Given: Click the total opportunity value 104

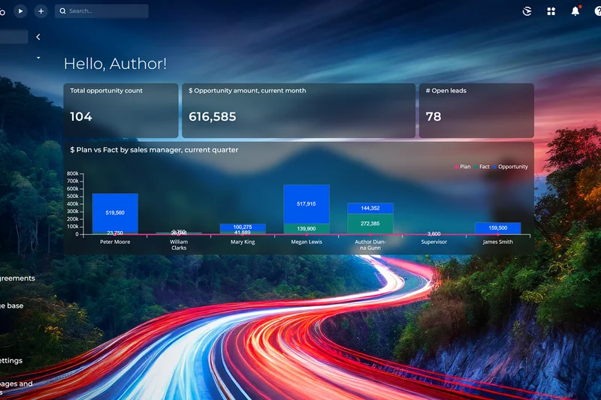Looking at the screenshot, I should 81,116.
